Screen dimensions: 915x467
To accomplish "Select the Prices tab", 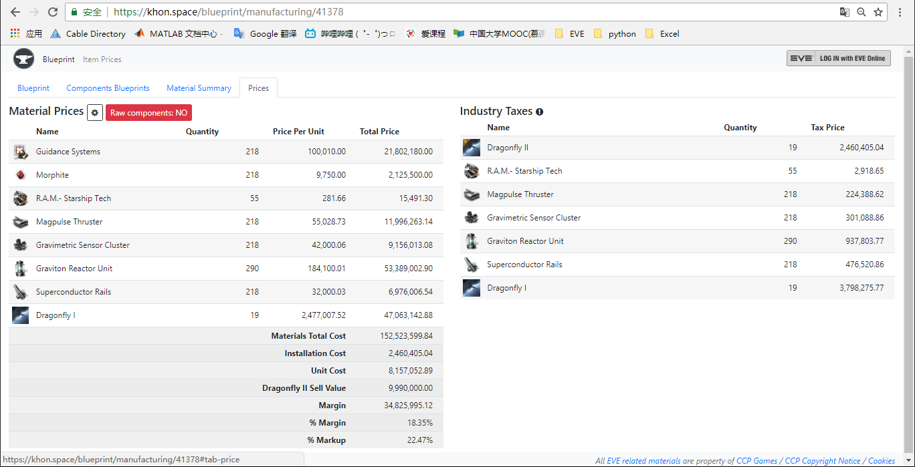I will tap(258, 88).
